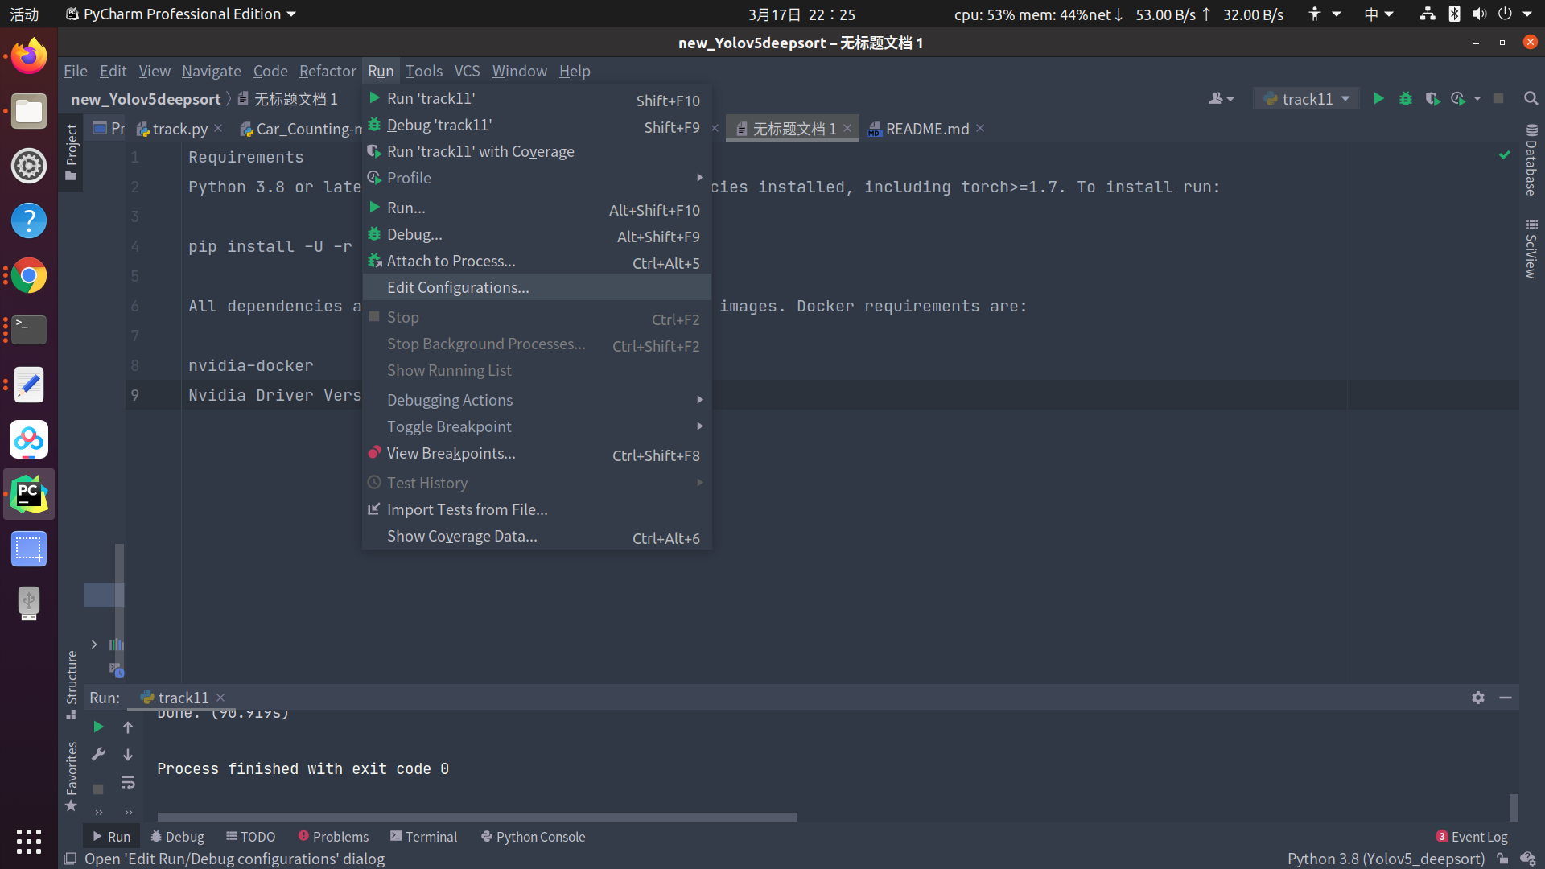
Task: Click the wrench icon in Run panel
Action: 98,754
